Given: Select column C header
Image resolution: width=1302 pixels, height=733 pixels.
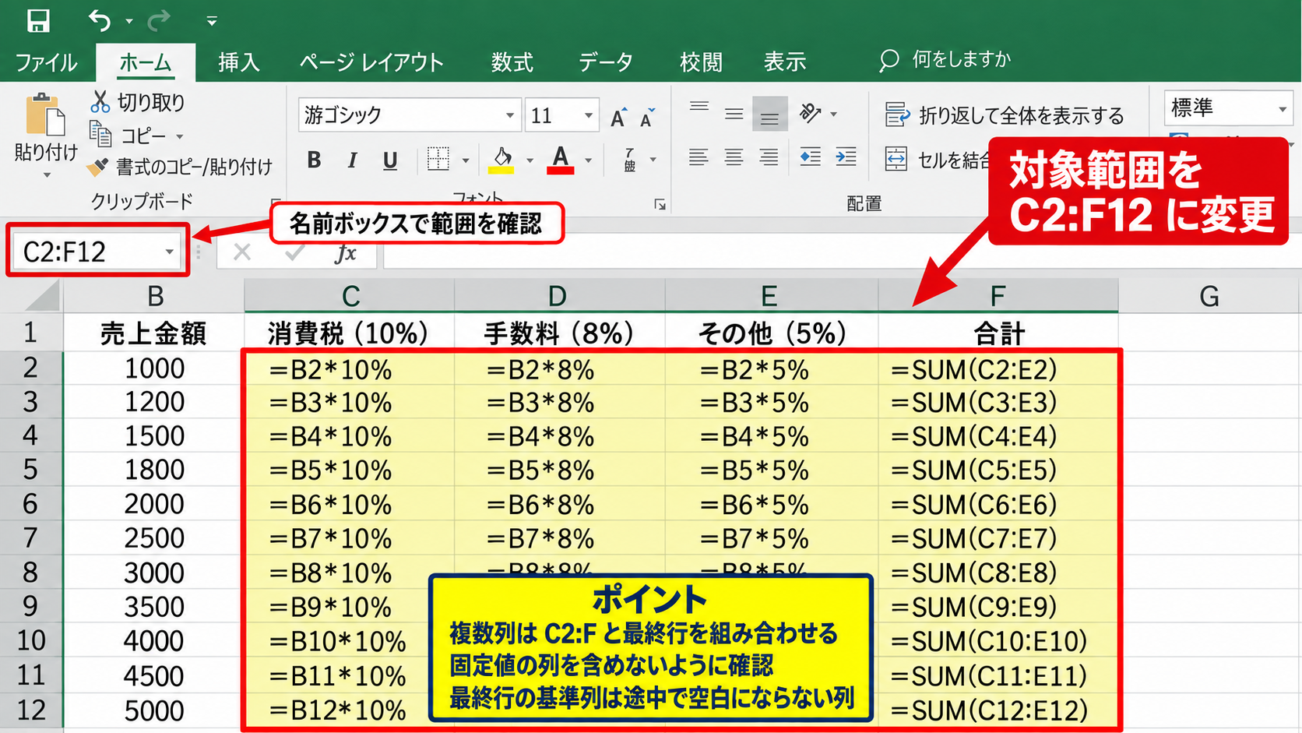Looking at the screenshot, I should (350, 296).
